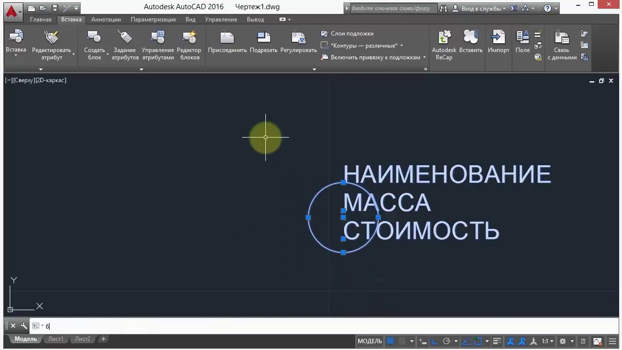Switch to the Модель layout tab
The width and height of the screenshot is (622, 350).
coord(25,339)
